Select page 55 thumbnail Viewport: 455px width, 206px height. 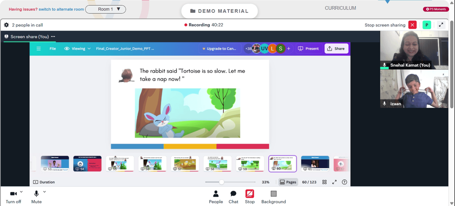[120, 164]
